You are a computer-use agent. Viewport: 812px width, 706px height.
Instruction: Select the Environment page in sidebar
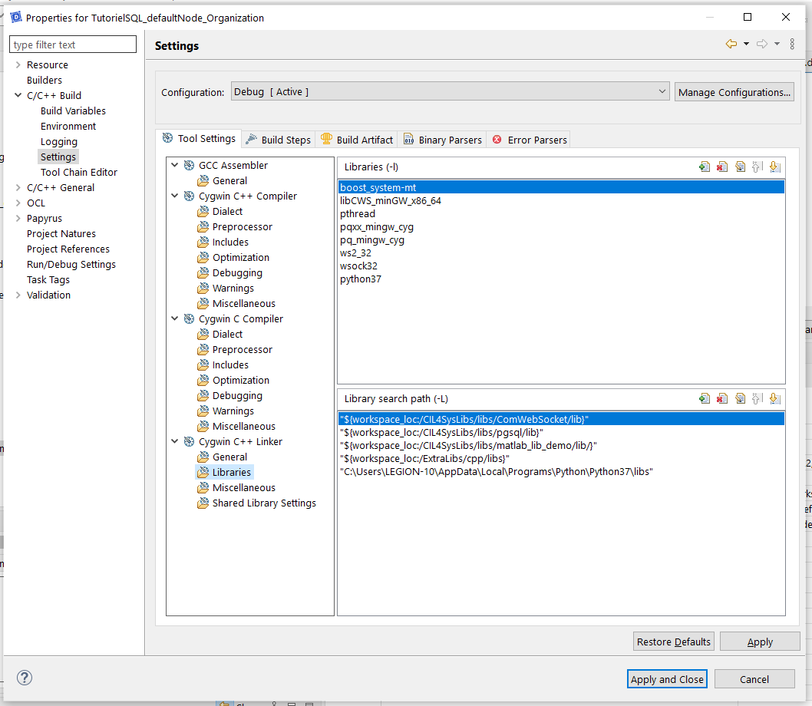pos(68,126)
